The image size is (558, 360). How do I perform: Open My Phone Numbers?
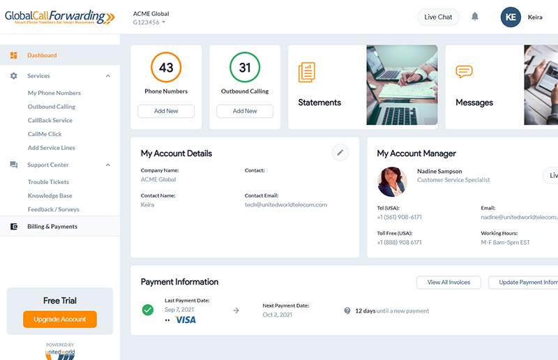point(54,93)
